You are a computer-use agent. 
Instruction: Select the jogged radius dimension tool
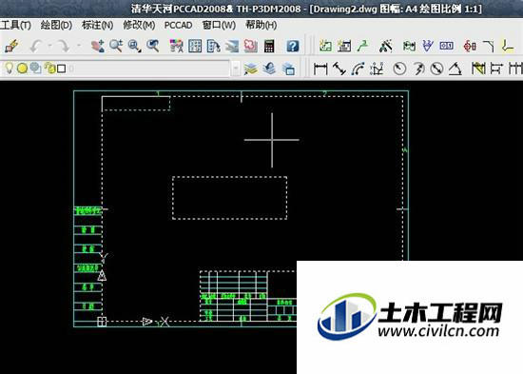click(418, 69)
